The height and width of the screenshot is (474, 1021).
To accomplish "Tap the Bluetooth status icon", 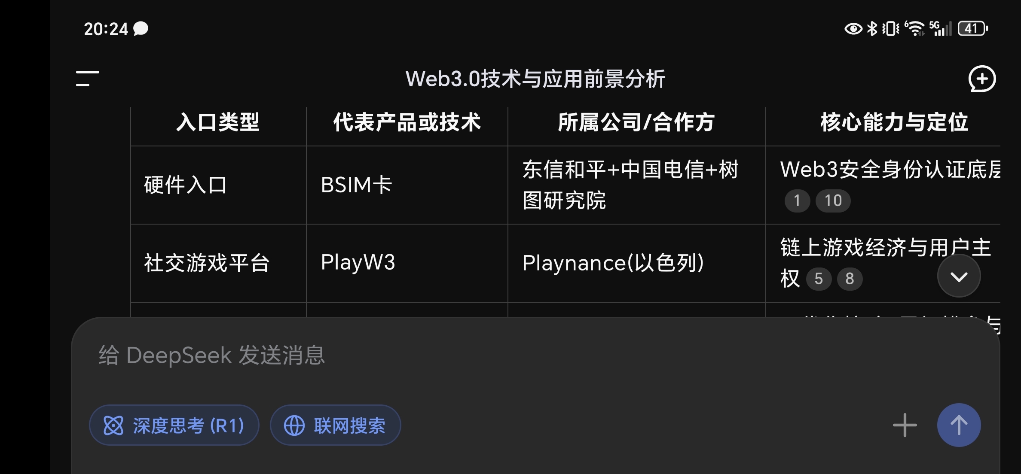I will coord(872,29).
